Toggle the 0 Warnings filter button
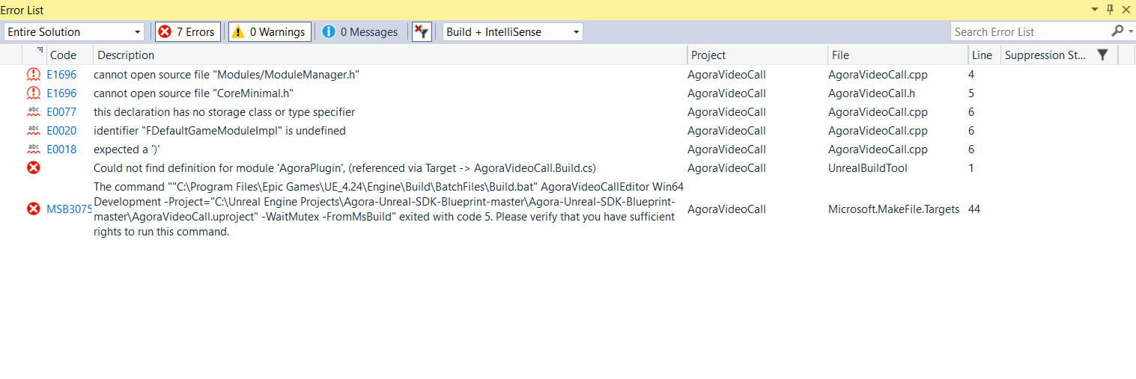Screen dimensions: 1136x379 click(x=270, y=31)
